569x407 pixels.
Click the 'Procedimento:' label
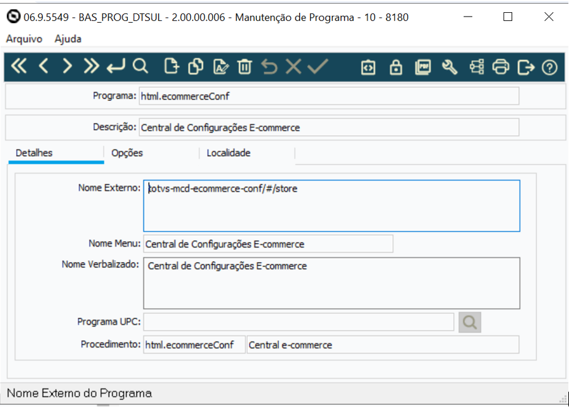click(111, 344)
